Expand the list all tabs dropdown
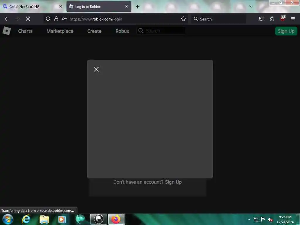300x225 pixels. [x=251, y=6]
